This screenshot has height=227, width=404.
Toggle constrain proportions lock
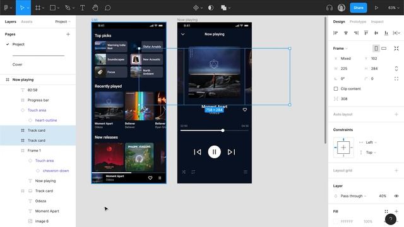tap(396, 69)
